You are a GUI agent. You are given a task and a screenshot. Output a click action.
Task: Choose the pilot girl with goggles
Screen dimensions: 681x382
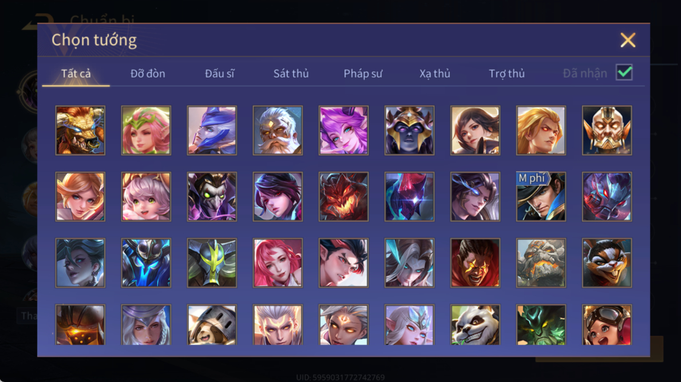coord(607,324)
